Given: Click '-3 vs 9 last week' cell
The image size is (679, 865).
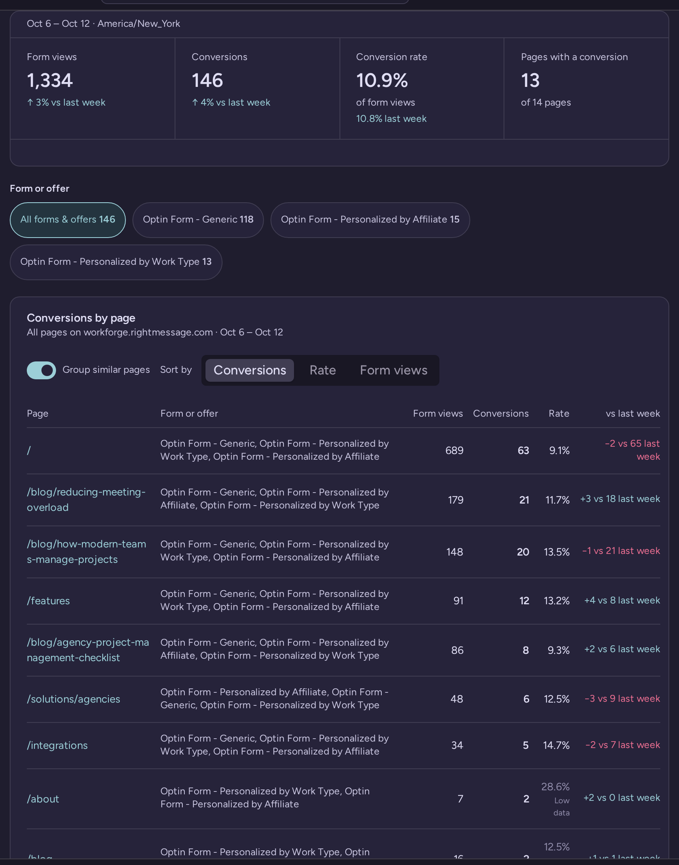Looking at the screenshot, I should coord(623,698).
